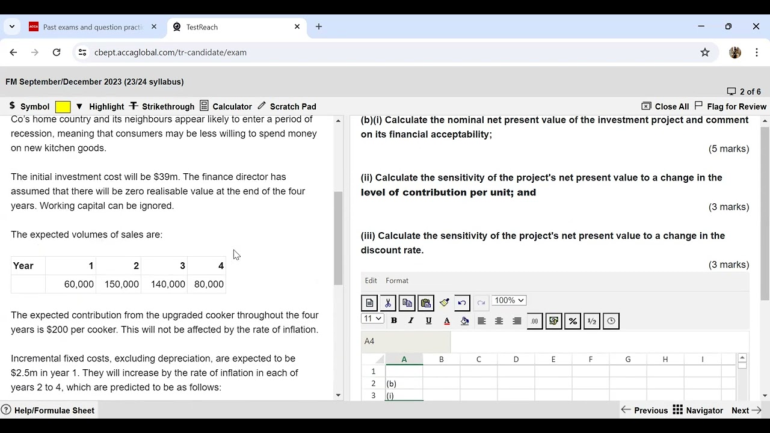Apply fraction format (½) to cell
Image resolution: width=770 pixels, height=433 pixels.
592,321
